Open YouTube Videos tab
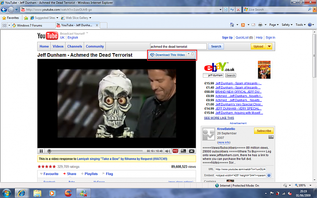Screen dimensions: 317x198 [x=58, y=46]
